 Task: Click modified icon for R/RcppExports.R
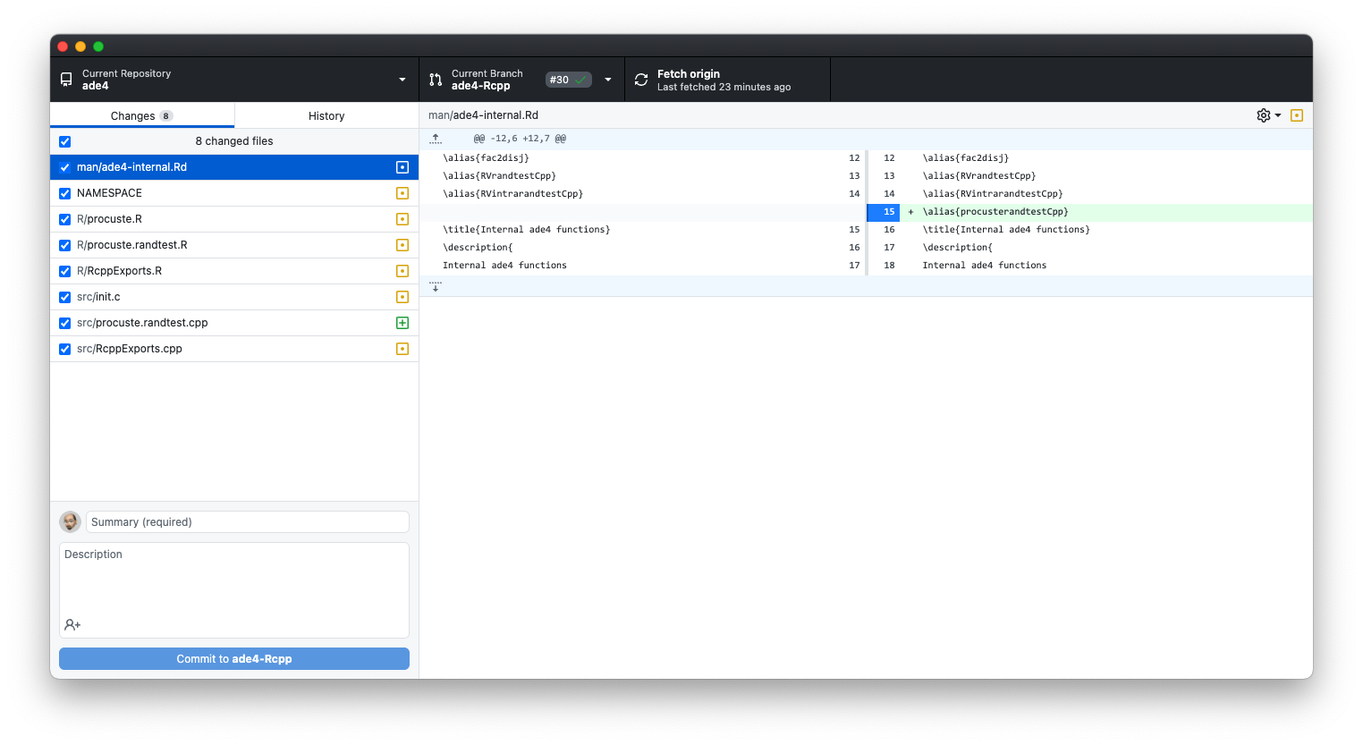[x=402, y=271]
